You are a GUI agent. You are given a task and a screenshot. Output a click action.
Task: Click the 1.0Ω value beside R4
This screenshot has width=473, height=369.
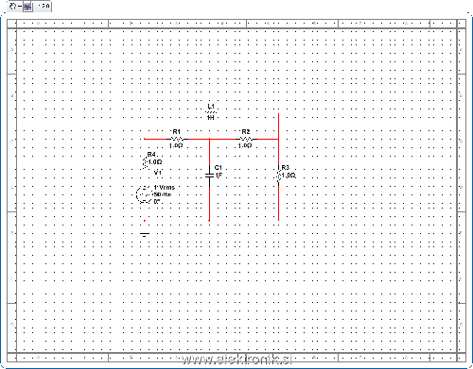[155, 162]
